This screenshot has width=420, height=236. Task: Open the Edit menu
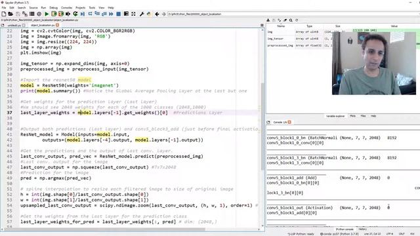pos(12,8)
